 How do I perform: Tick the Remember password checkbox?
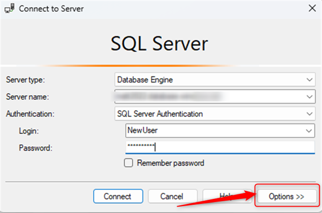[128, 163]
